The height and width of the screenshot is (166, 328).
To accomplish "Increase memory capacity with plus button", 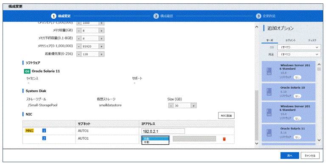I will [101, 31].
